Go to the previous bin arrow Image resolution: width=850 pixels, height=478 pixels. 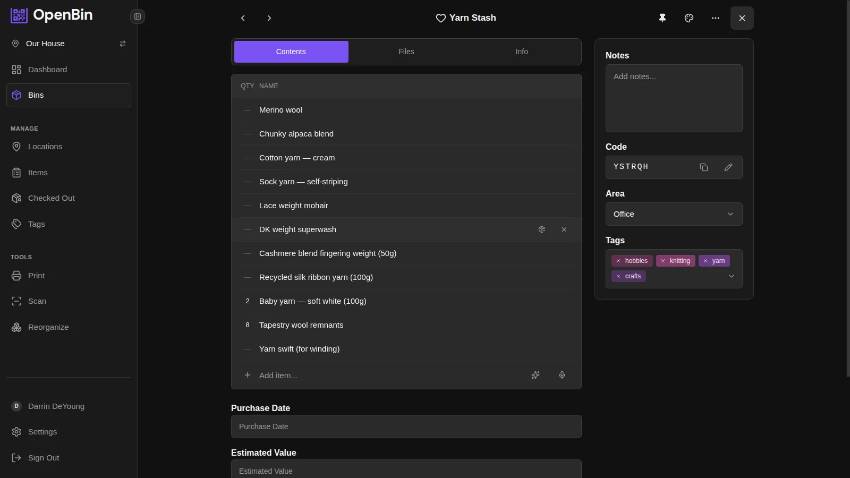(243, 18)
